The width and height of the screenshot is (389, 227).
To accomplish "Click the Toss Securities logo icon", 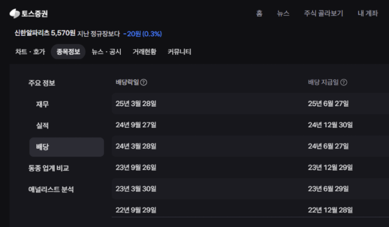I will pos(15,14).
